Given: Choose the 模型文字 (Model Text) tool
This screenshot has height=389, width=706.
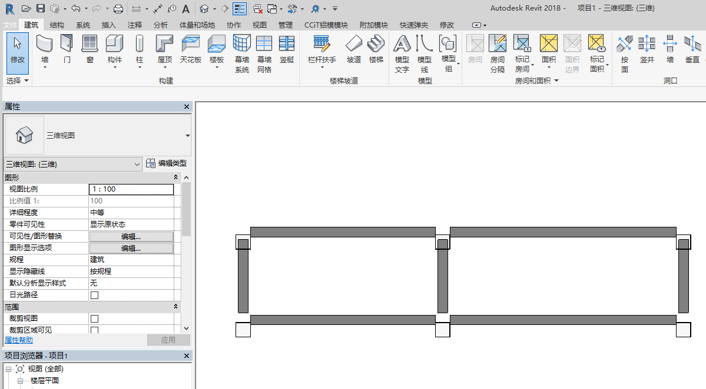Looking at the screenshot, I should click(402, 54).
